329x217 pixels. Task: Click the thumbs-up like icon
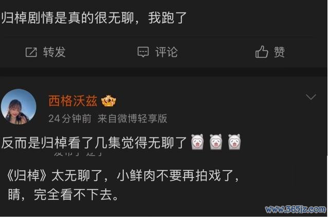click(262, 52)
